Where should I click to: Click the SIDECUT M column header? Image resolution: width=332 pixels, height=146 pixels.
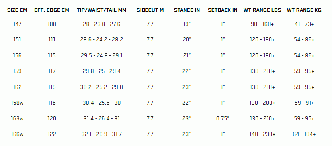[x=150, y=10]
